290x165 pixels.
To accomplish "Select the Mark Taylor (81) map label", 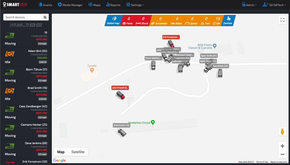I will [x=208, y=61].
